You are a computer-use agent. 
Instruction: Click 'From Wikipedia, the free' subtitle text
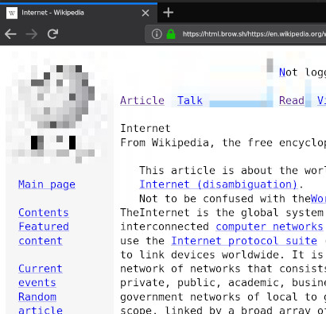click(x=196, y=143)
